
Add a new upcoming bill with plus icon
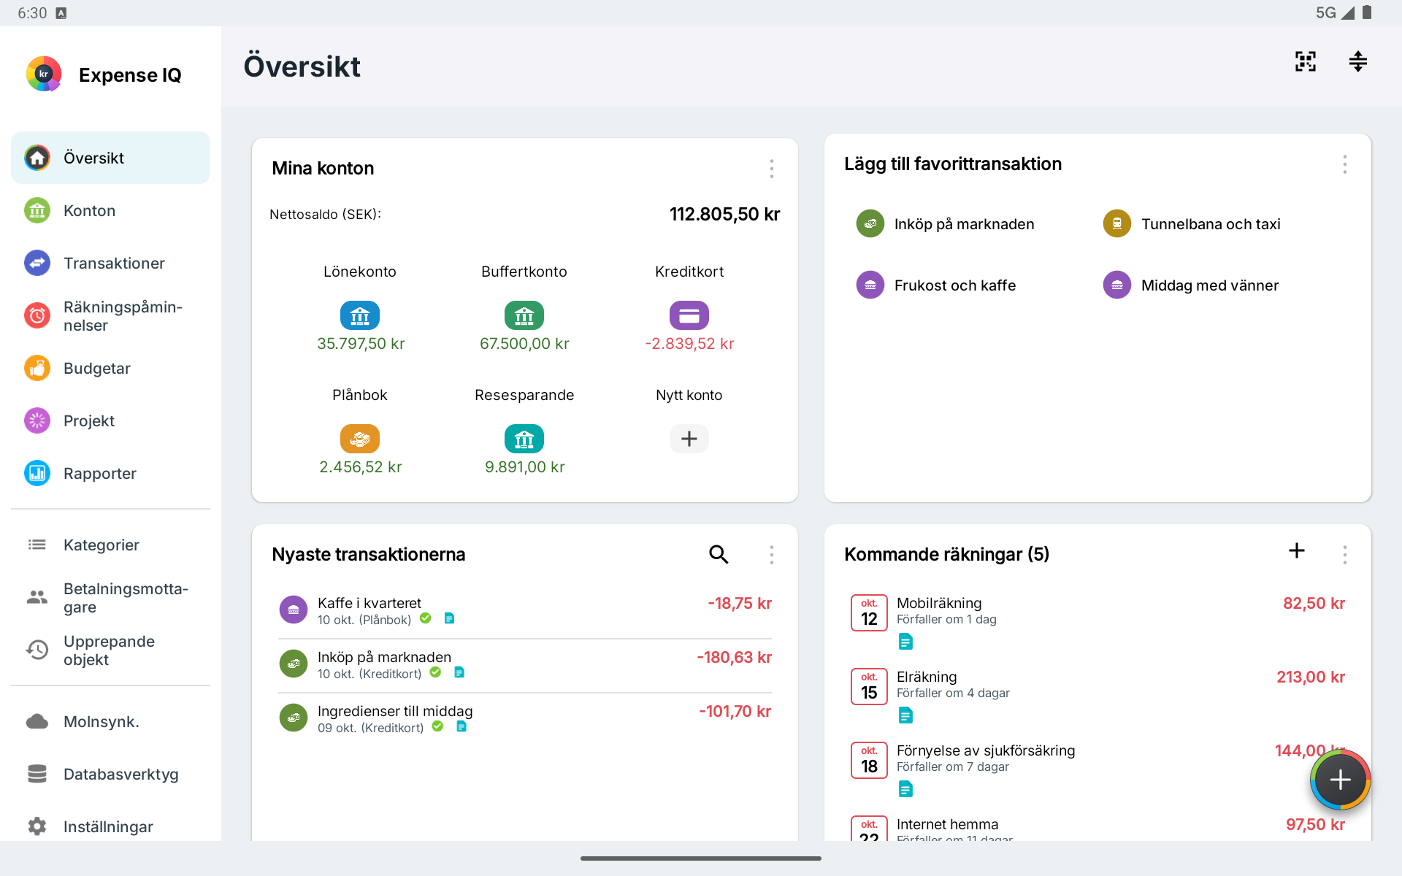(1297, 551)
